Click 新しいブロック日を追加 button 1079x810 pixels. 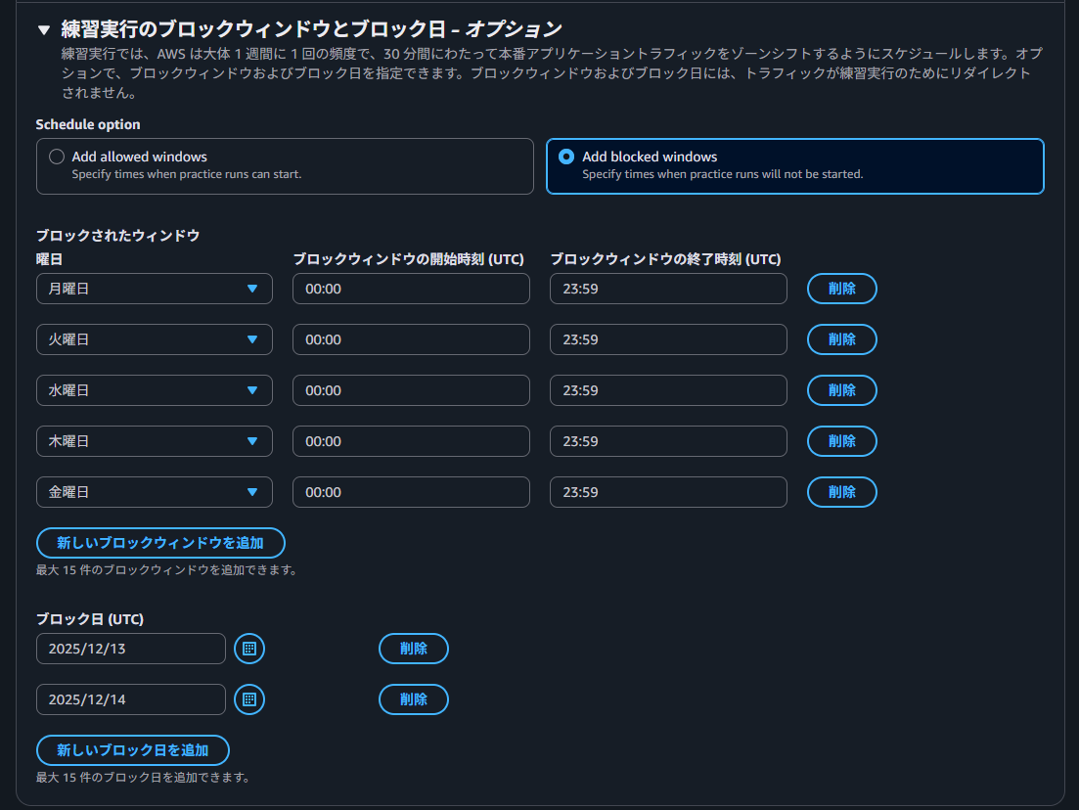click(133, 750)
